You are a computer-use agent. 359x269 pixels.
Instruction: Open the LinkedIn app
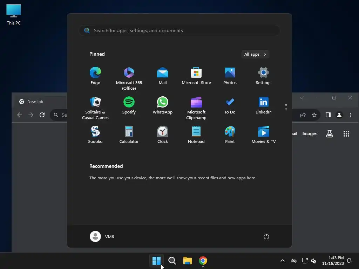pyautogui.click(x=264, y=105)
